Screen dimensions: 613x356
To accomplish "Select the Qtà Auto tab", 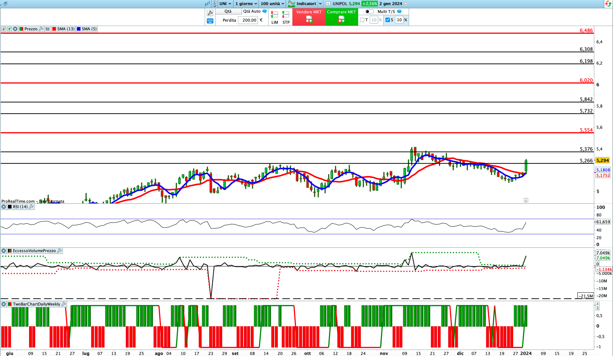I will [x=252, y=11].
